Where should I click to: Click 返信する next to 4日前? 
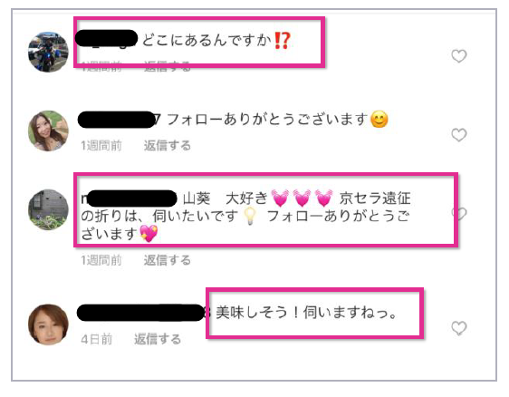point(158,339)
